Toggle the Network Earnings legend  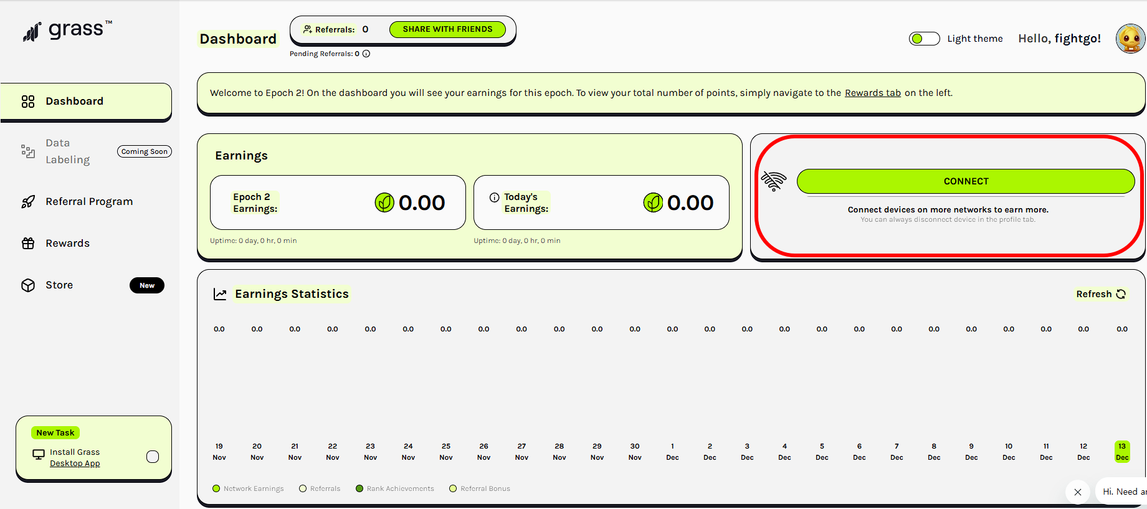pyautogui.click(x=248, y=488)
